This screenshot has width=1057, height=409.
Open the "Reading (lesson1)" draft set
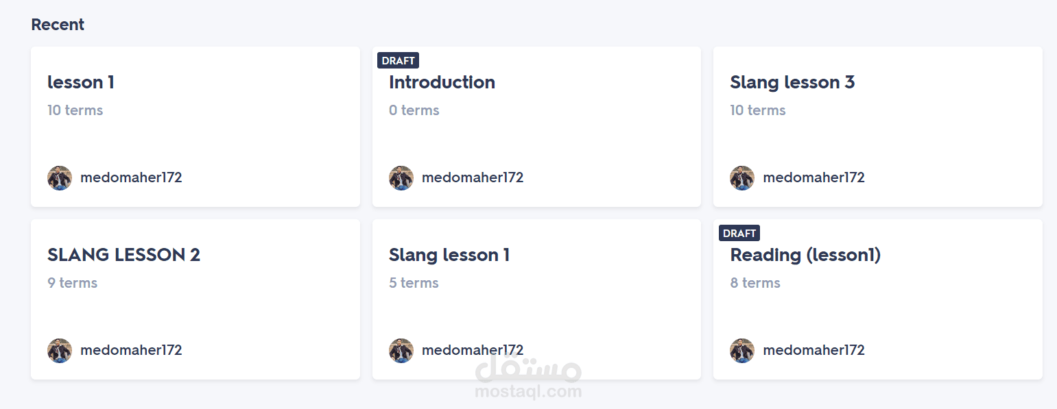point(805,256)
